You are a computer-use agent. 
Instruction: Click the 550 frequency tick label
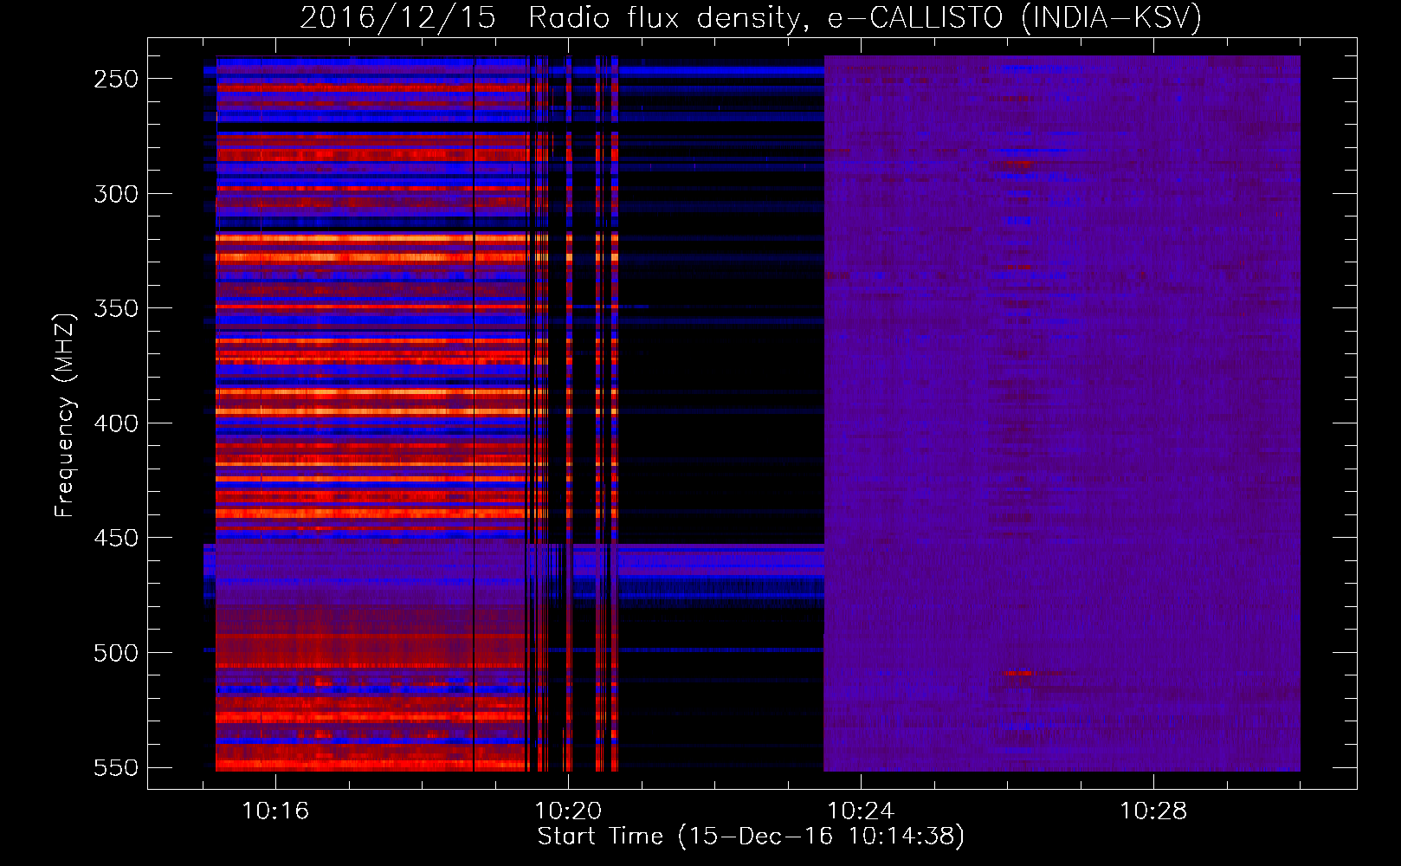point(116,768)
